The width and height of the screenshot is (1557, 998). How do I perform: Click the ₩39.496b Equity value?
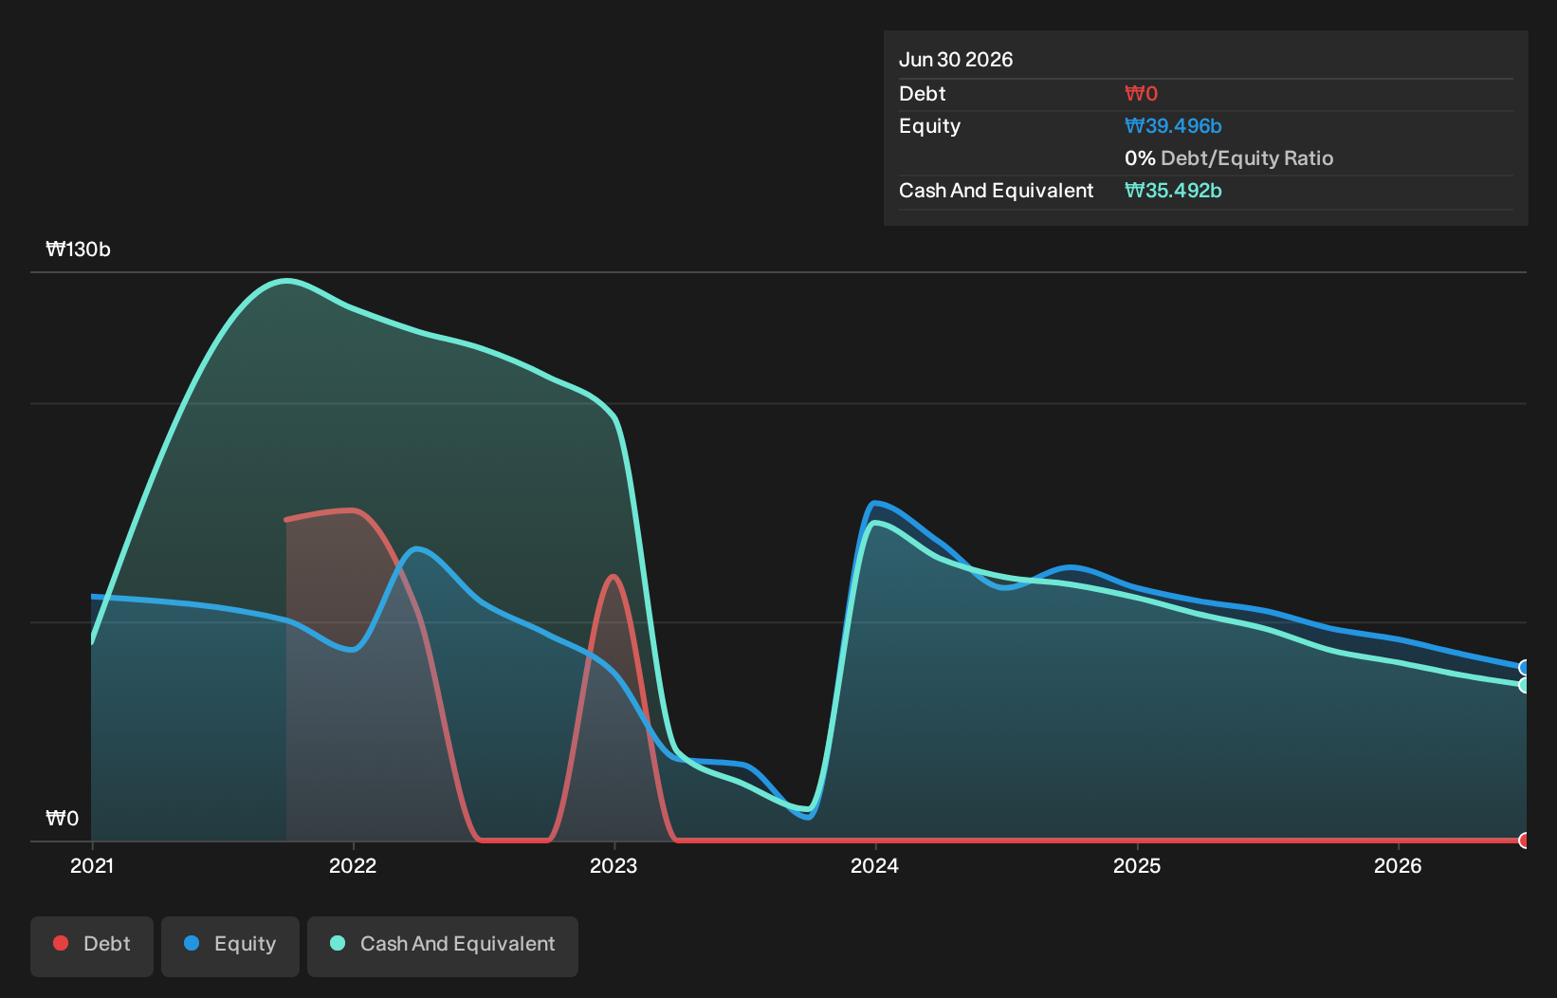click(1173, 126)
